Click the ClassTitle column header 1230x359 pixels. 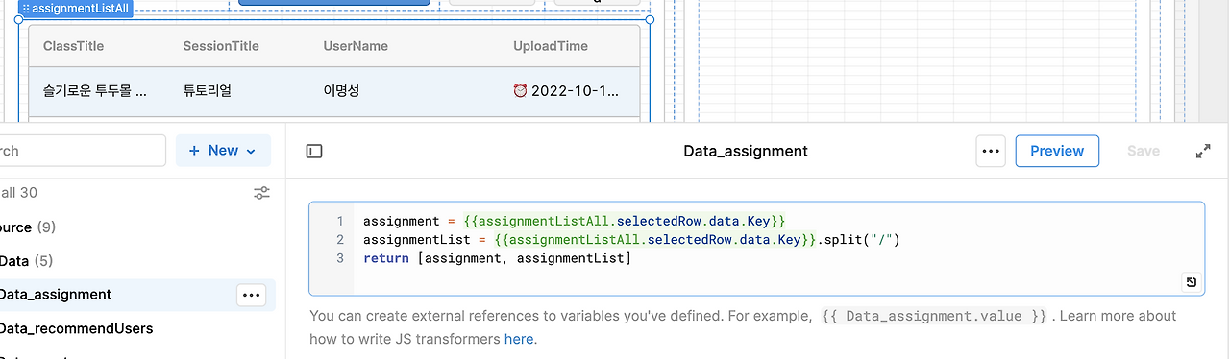point(73,46)
